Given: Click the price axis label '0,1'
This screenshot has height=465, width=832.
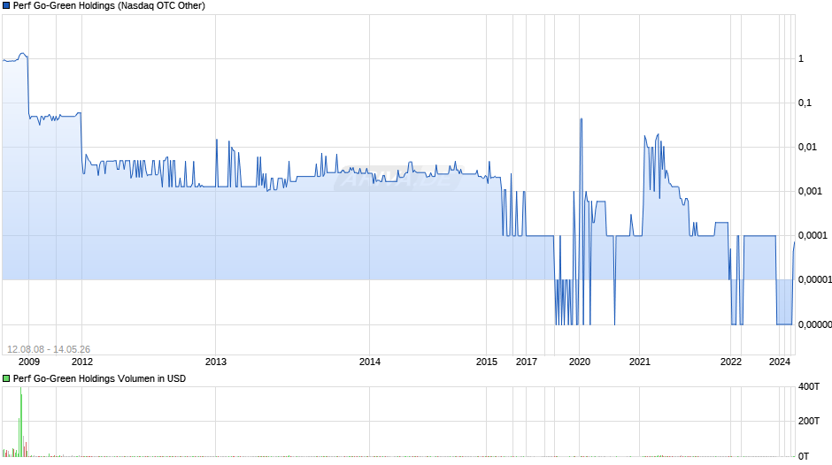Looking at the screenshot, I should pos(805,103).
